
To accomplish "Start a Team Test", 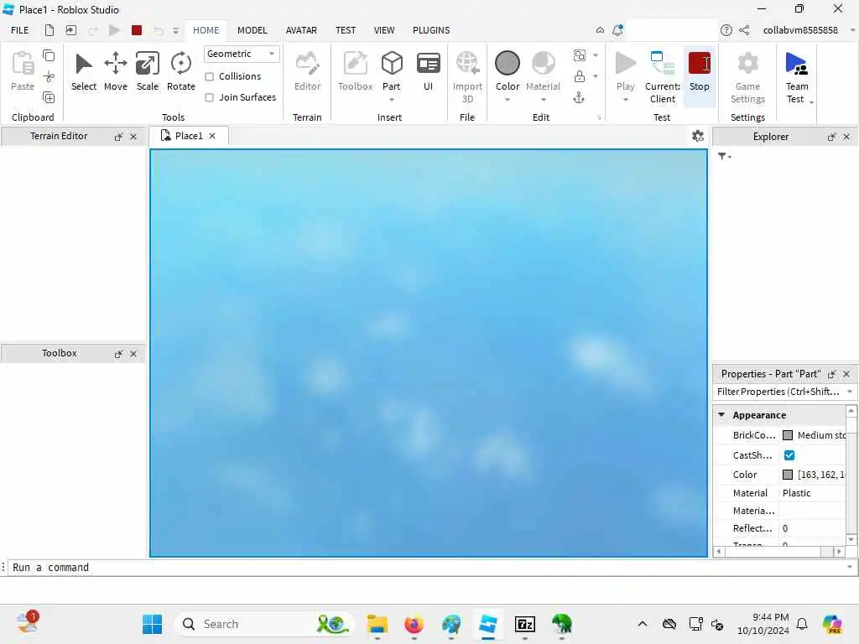I will coord(797,76).
